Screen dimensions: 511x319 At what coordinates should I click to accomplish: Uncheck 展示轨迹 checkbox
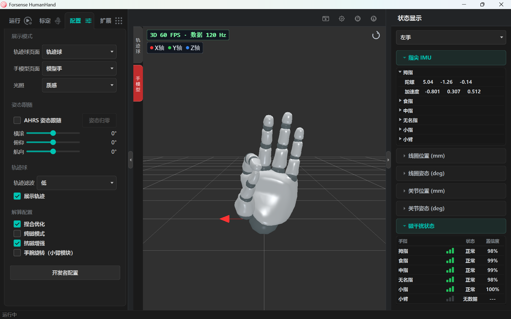(17, 196)
